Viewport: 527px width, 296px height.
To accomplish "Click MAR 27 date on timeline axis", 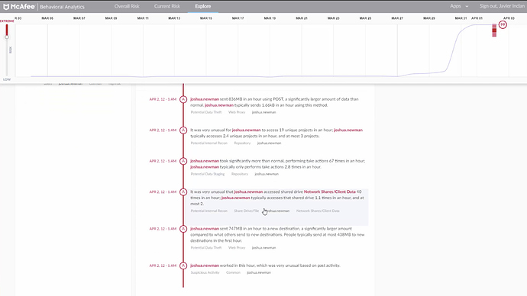I will coord(397,18).
